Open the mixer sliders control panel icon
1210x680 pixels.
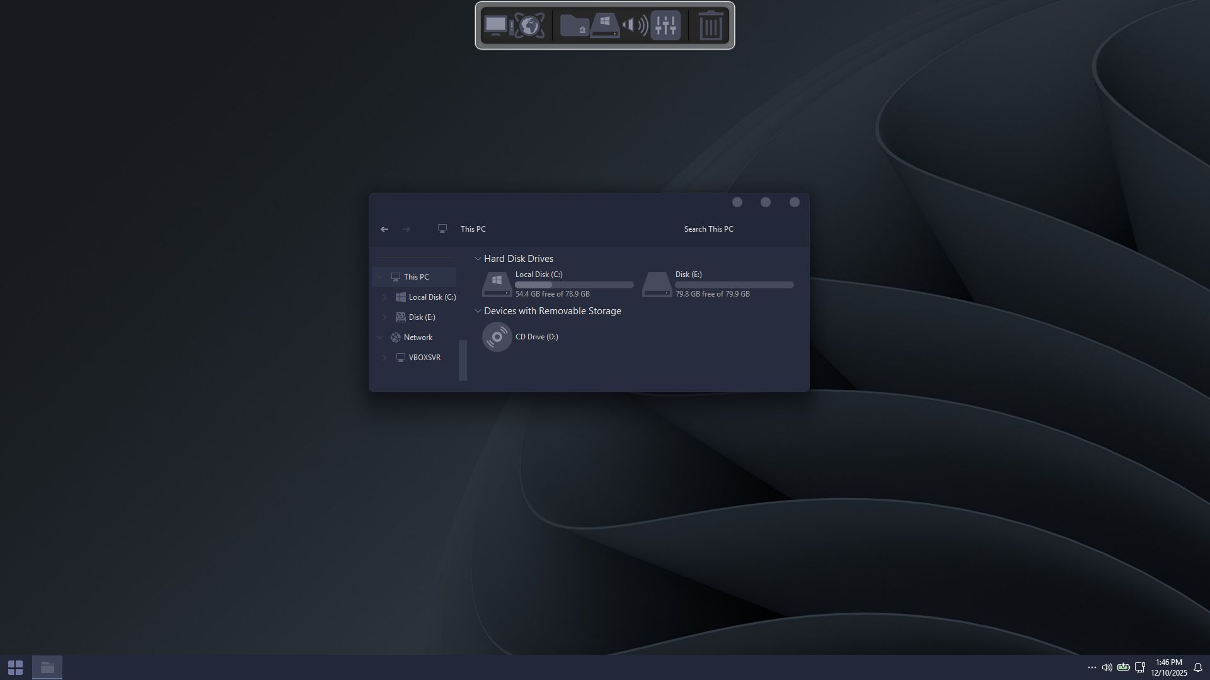(665, 26)
